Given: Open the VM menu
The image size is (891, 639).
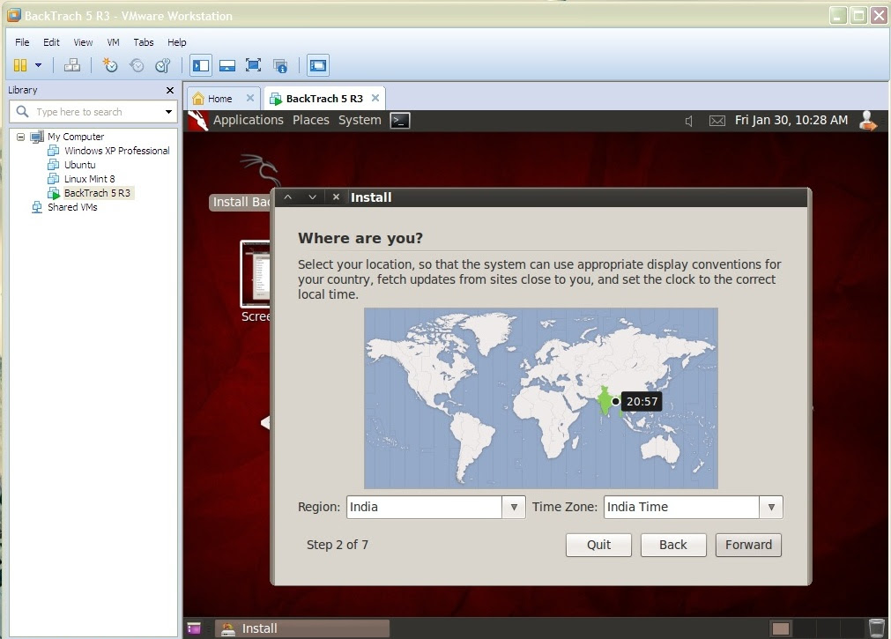Looking at the screenshot, I should click(x=113, y=42).
